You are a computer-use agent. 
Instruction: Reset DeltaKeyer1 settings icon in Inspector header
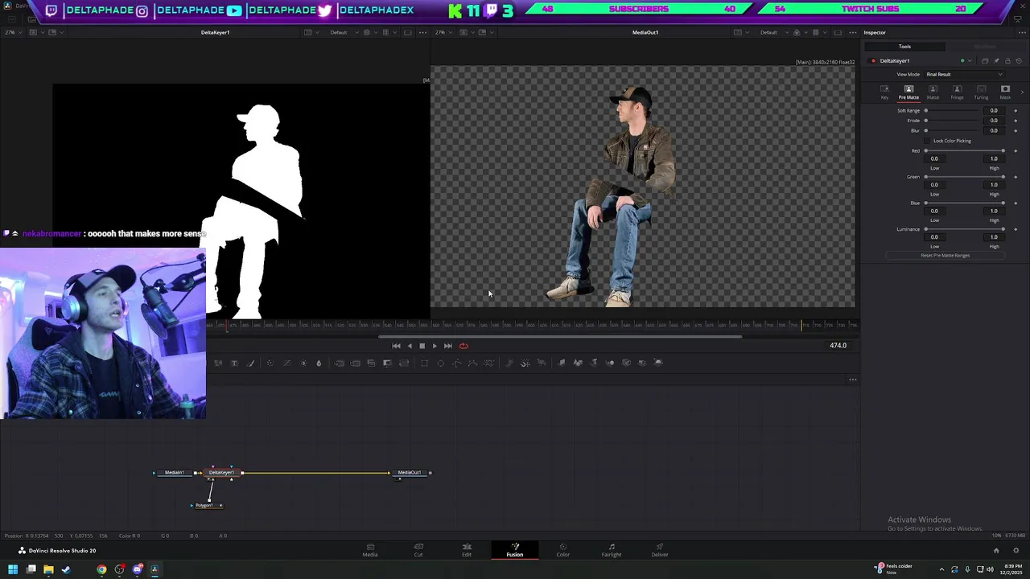point(1019,61)
